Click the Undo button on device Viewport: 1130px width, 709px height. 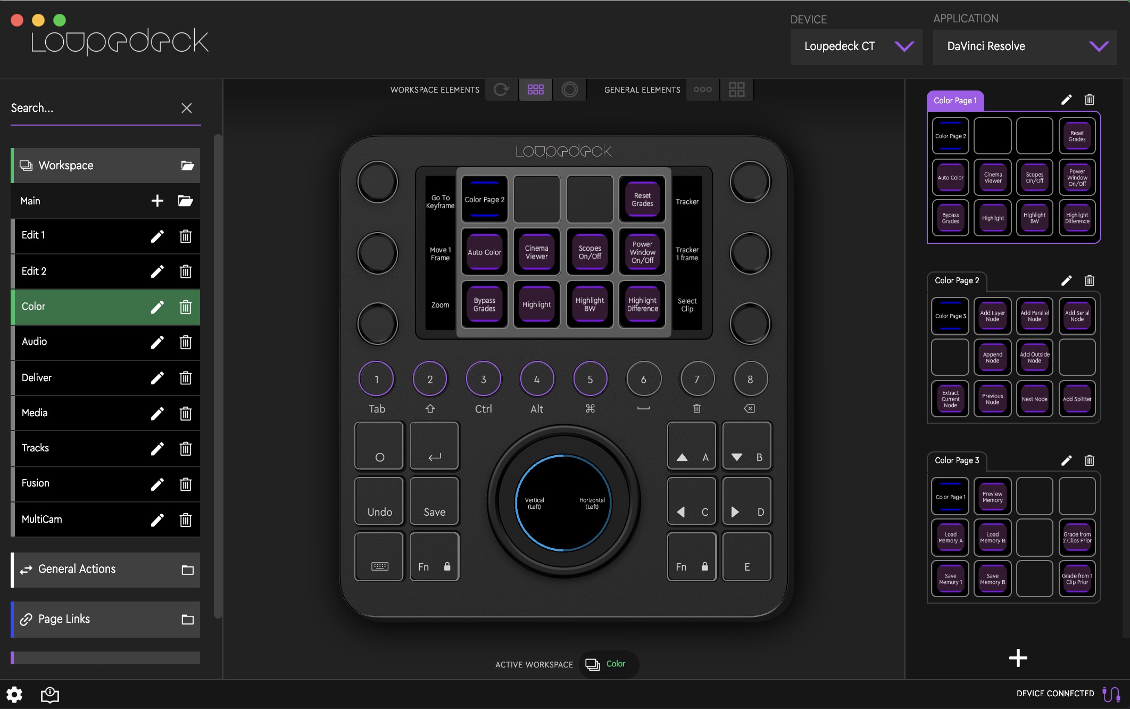(x=379, y=501)
